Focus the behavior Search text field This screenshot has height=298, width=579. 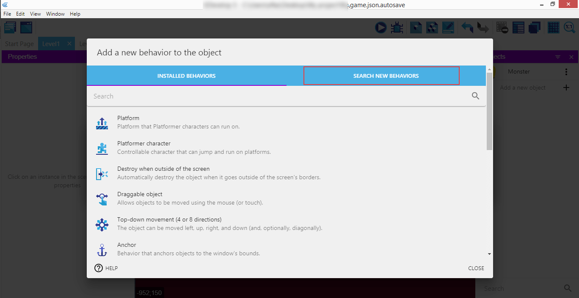(x=279, y=96)
